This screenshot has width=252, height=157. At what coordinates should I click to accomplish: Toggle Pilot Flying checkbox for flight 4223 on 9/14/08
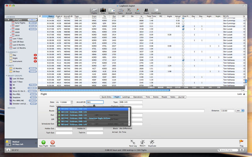[x=183, y=21]
